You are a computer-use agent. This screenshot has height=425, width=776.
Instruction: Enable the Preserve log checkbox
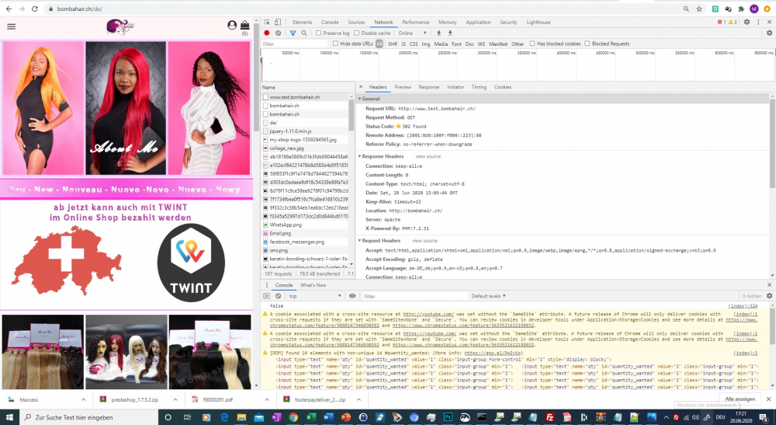(319, 33)
